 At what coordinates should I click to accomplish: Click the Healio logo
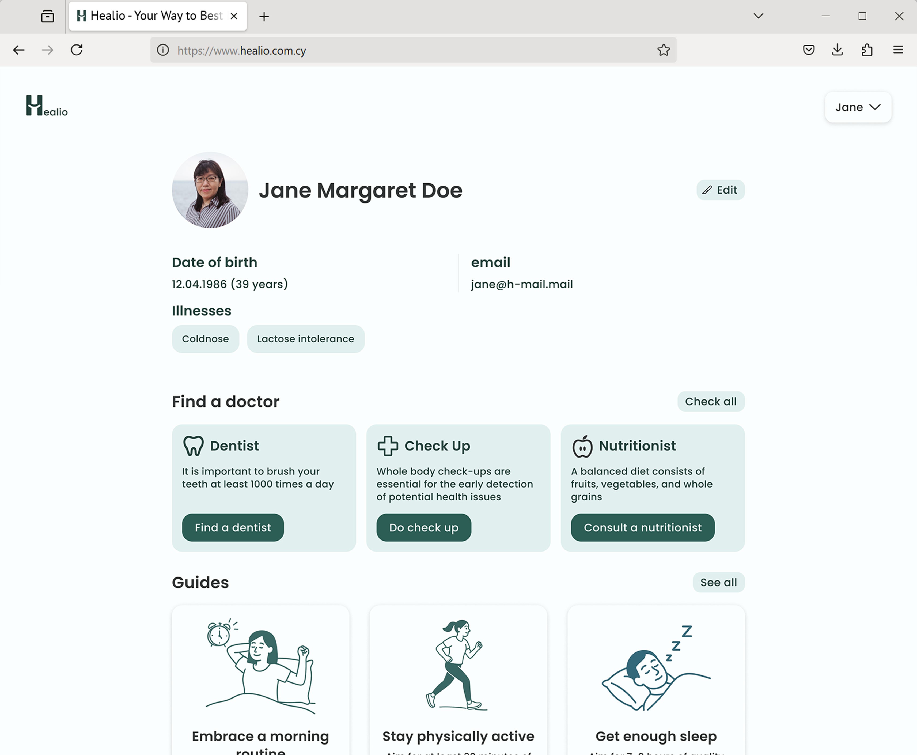tap(47, 106)
